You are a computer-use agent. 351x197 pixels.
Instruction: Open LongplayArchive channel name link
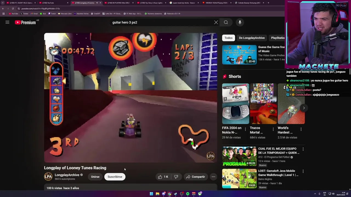point(67,175)
